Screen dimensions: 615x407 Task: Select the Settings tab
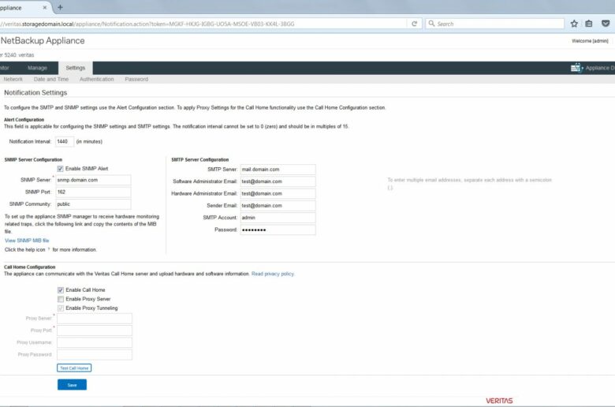click(x=76, y=68)
